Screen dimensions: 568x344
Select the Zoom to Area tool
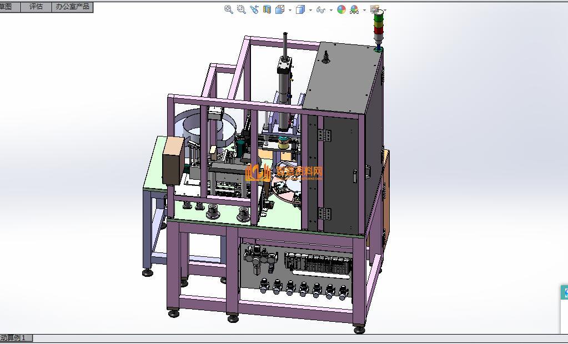[241, 9]
